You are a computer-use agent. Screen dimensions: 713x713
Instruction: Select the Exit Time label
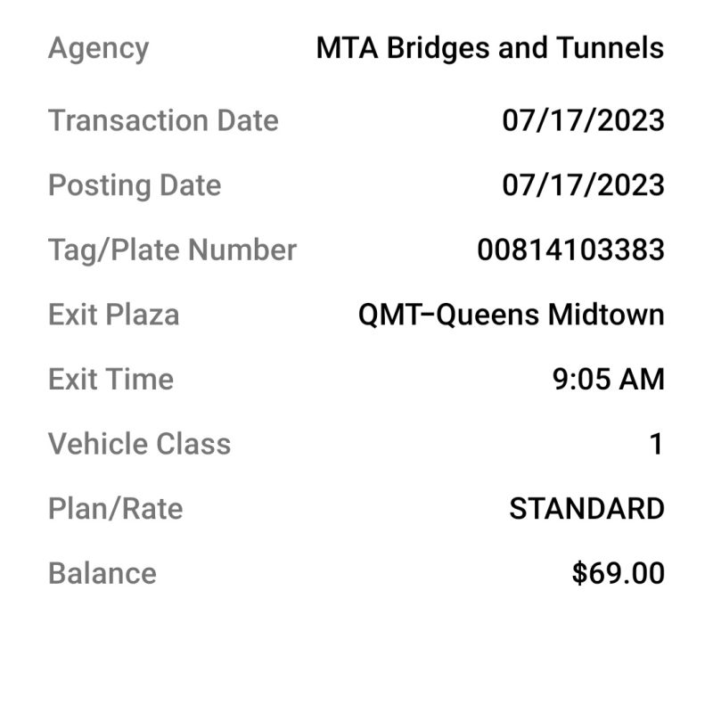coord(111,380)
